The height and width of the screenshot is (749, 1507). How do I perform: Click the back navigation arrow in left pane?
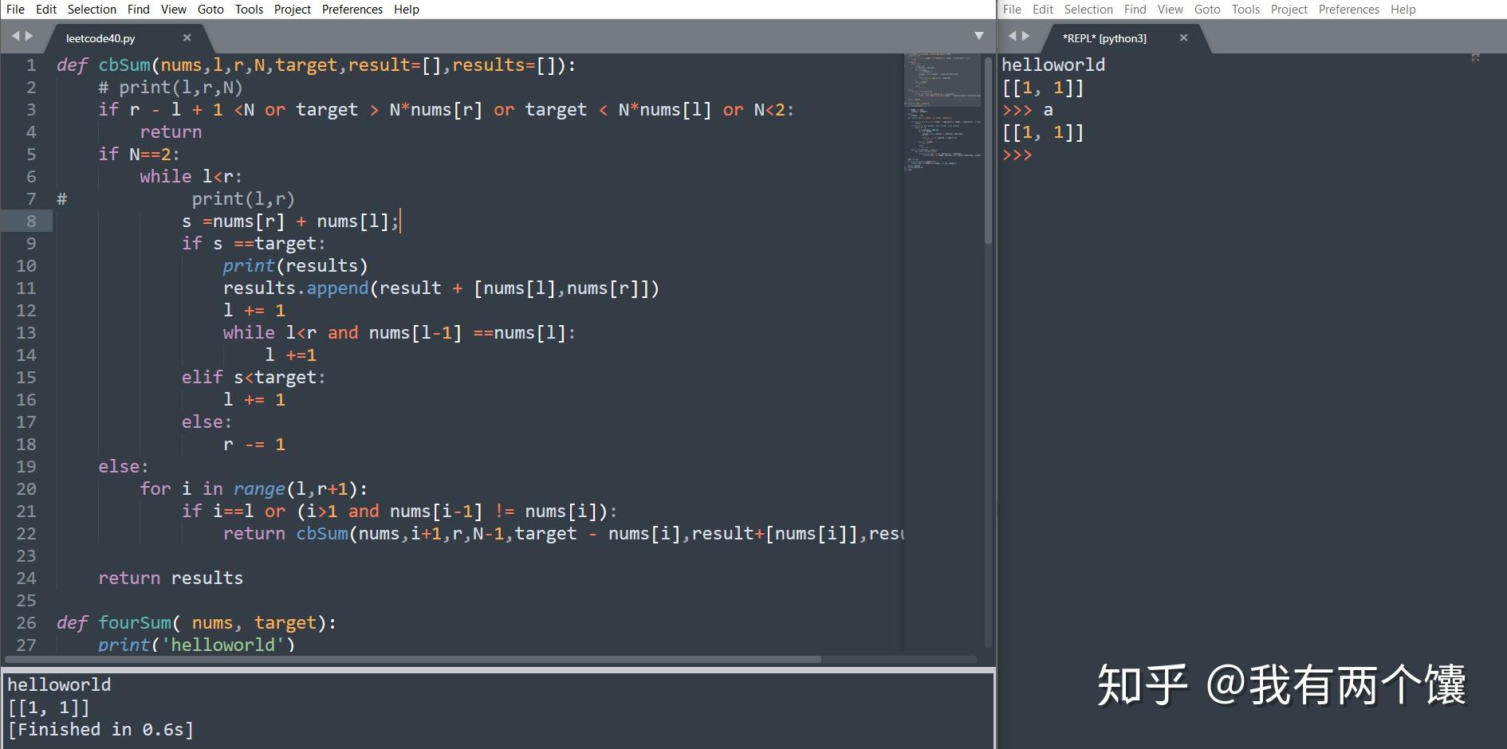pyautogui.click(x=14, y=36)
